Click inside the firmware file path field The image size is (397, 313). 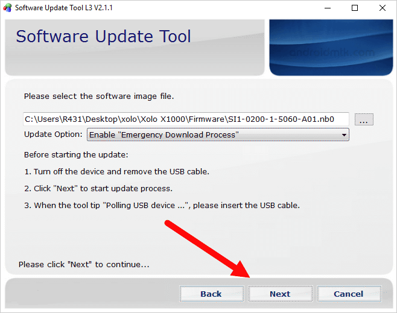[x=186, y=119]
